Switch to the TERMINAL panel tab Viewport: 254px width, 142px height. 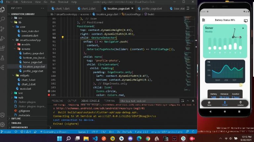tap(109, 101)
